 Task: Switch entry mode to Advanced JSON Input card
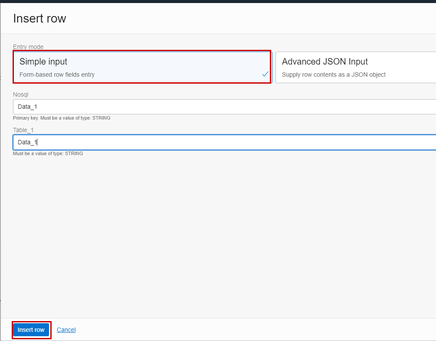coord(356,67)
